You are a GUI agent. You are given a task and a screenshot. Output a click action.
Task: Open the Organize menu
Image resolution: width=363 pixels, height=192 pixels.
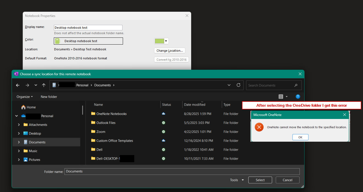tap(24, 97)
